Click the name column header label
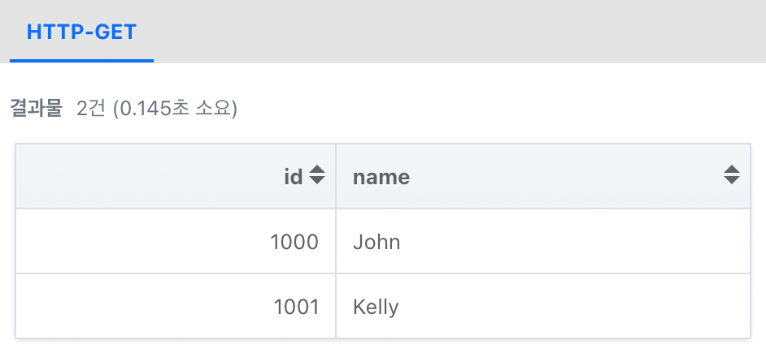Screen dimensions: 766x357 [381, 177]
